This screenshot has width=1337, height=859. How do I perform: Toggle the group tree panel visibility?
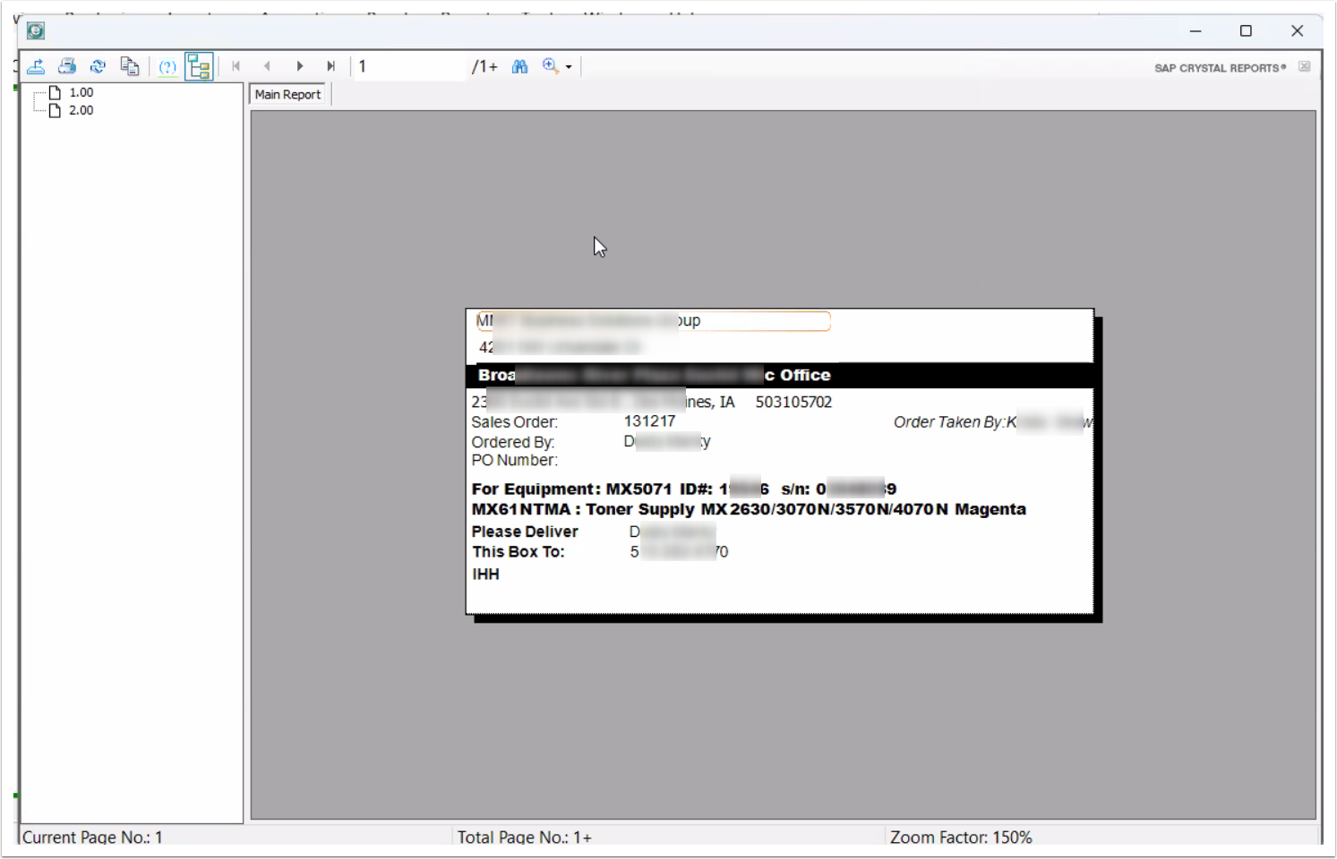click(199, 65)
